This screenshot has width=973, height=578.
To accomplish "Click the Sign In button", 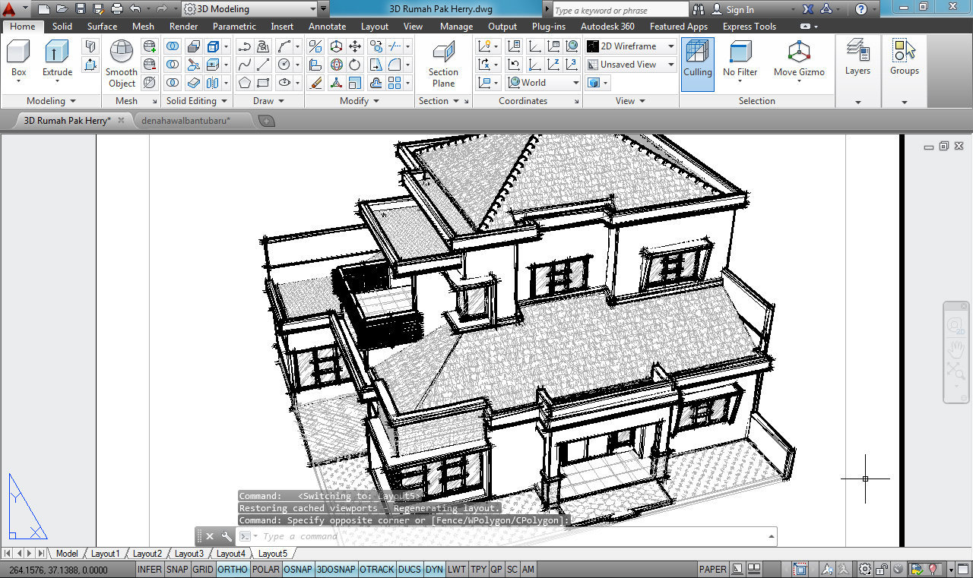I will point(733,10).
